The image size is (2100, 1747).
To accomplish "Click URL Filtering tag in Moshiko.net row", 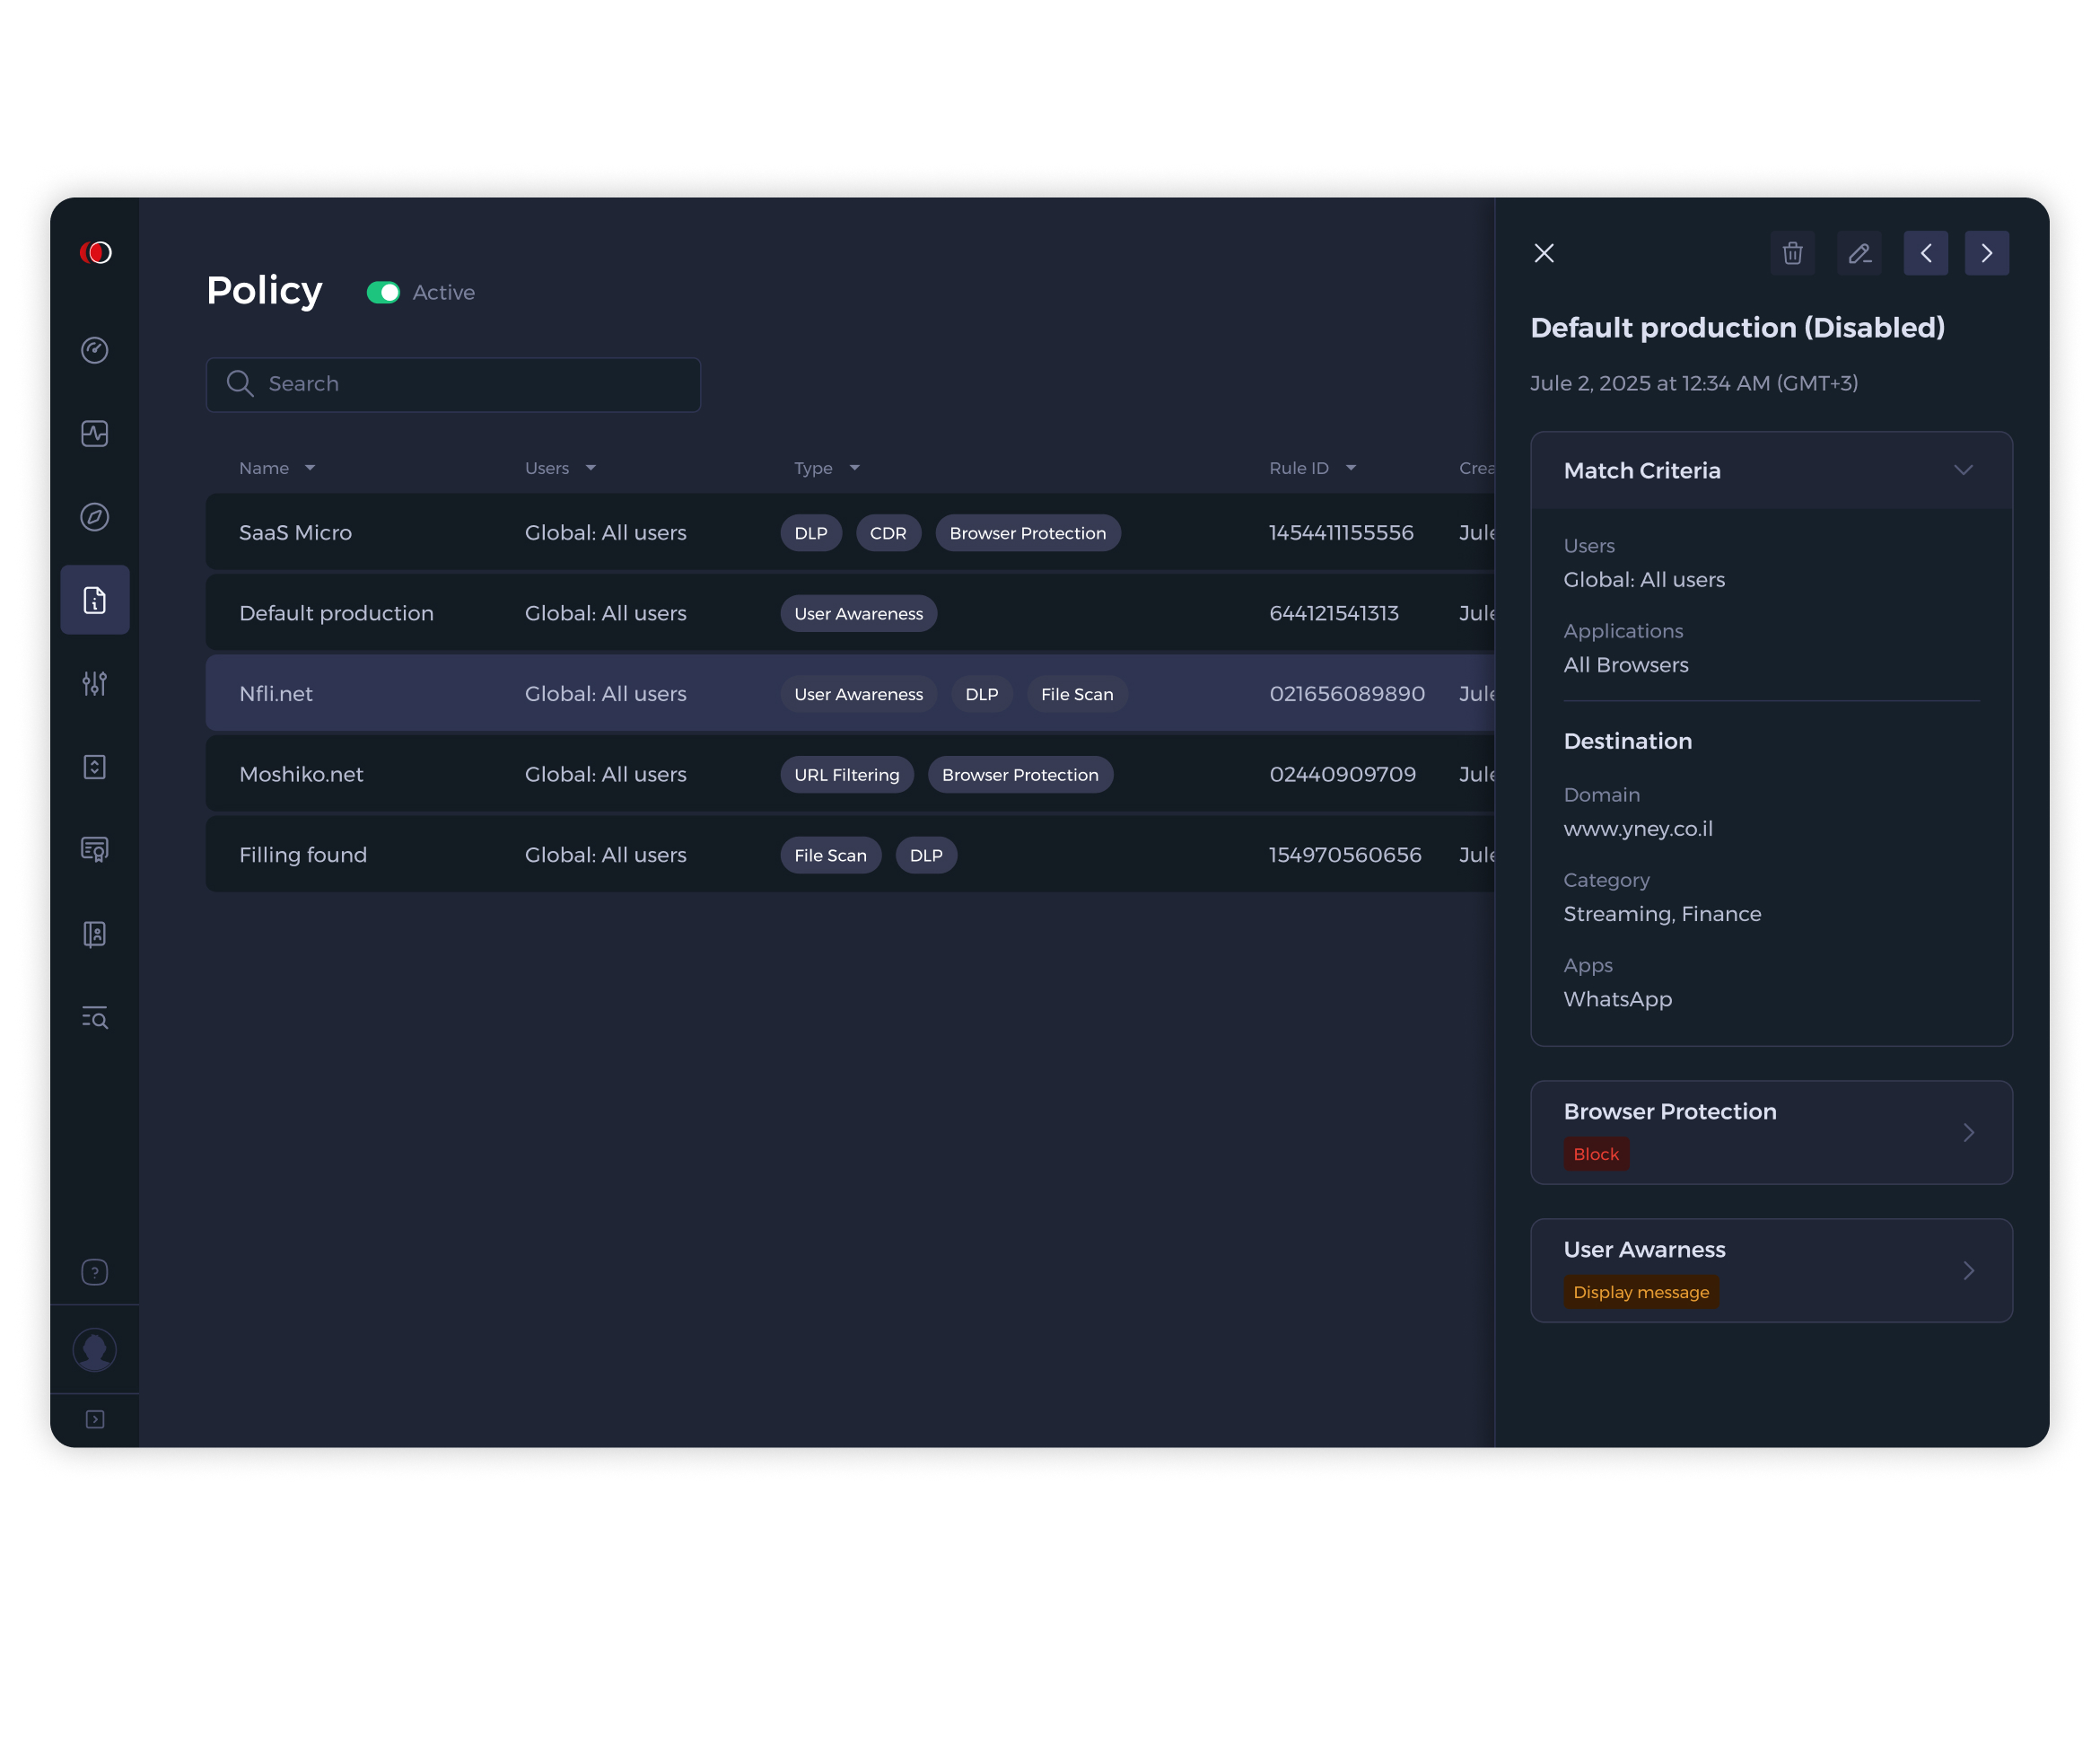I will click(847, 775).
